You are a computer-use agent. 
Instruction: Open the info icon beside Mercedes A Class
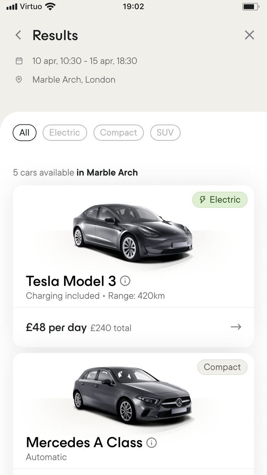pyautogui.click(x=152, y=443)
